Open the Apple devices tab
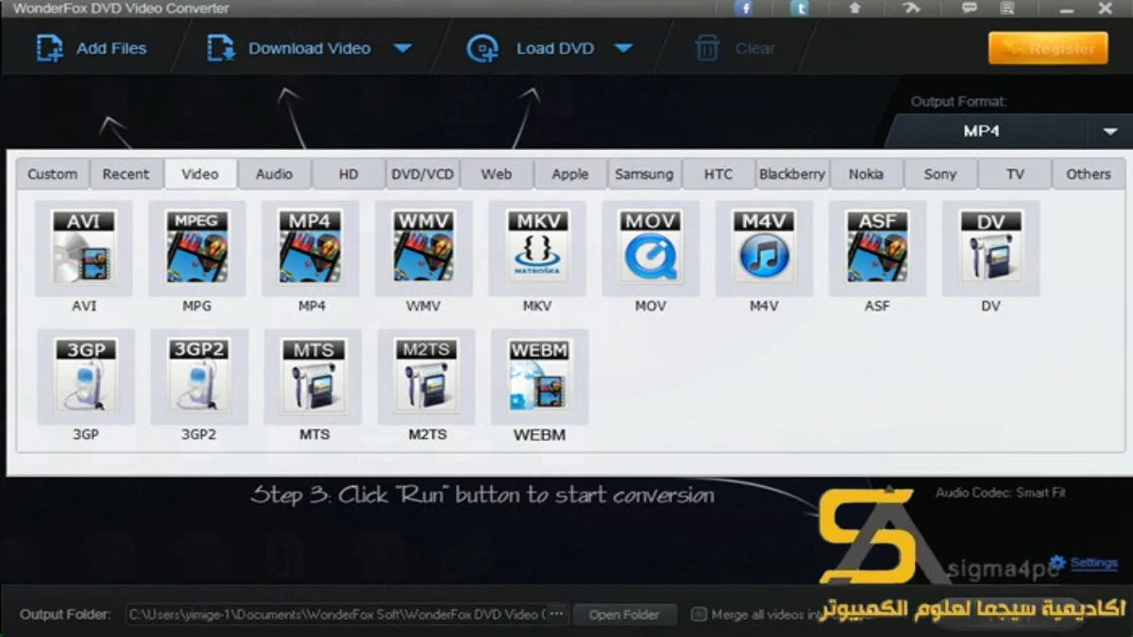Viewport: 1133px width, 637px height. 570,174
